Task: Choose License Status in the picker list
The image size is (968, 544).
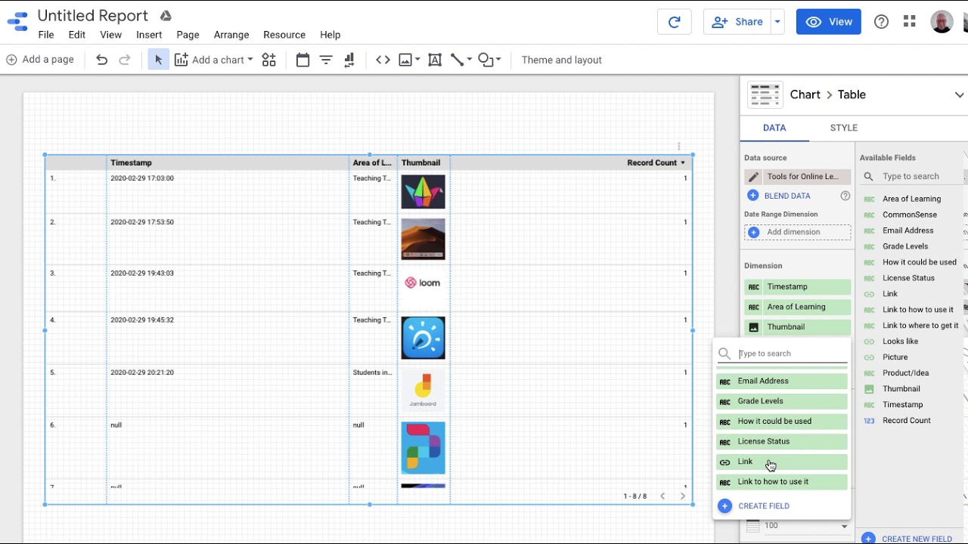Action: pos(781,442)
